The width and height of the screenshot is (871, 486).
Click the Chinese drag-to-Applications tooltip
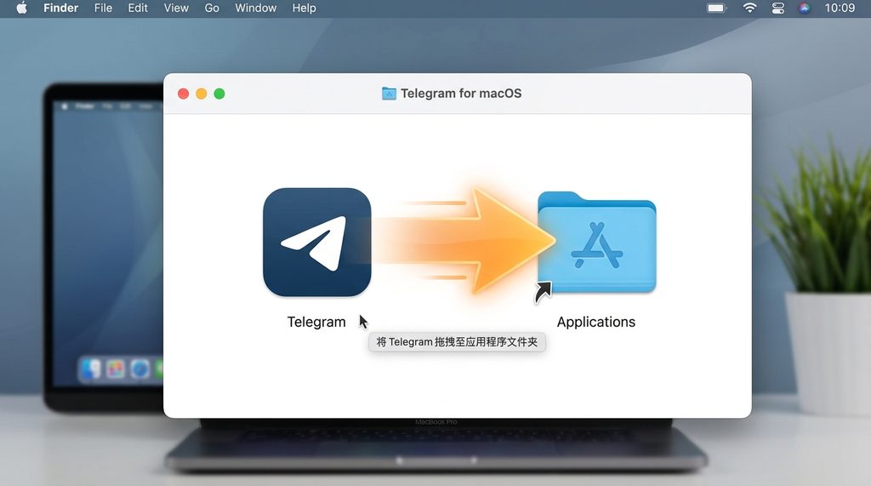[x=457, y=342]
